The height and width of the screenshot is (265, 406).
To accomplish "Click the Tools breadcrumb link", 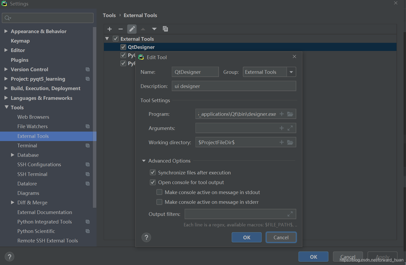I will tap(109, 15).
